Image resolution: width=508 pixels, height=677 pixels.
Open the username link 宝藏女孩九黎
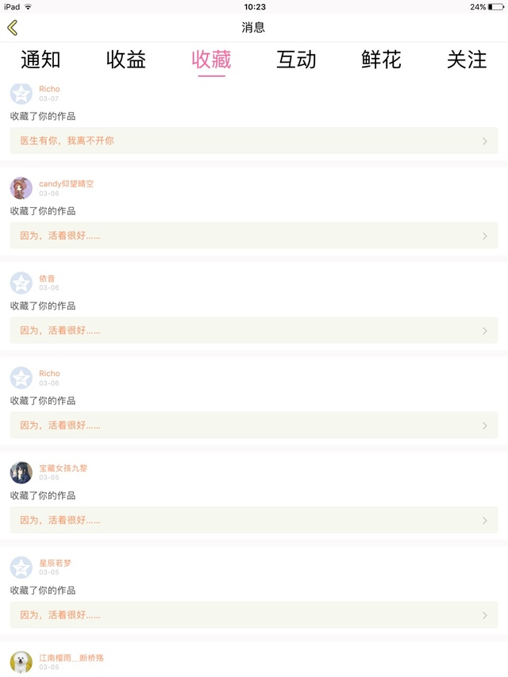[x=63, y=468]
